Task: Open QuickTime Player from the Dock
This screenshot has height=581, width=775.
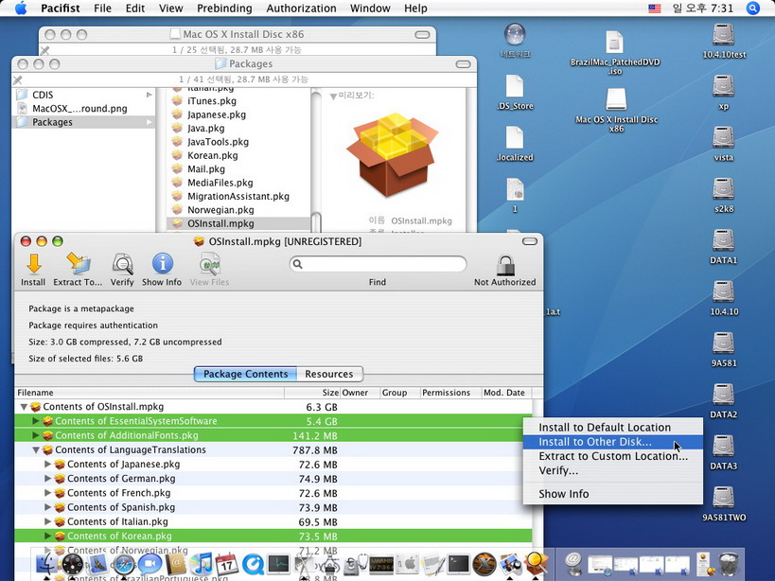Action: pos(253,564)
